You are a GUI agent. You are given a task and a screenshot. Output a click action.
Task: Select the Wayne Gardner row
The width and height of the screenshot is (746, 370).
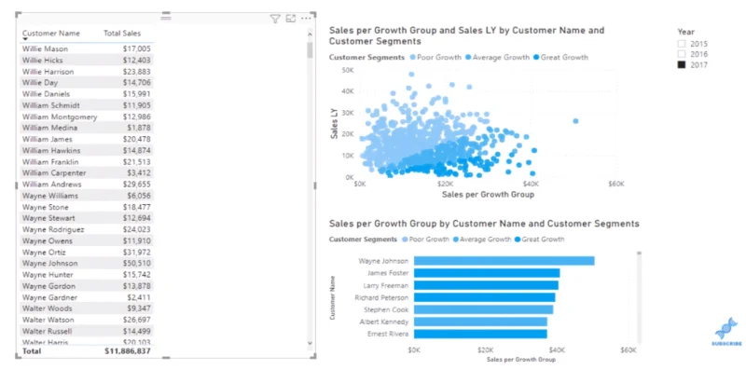click(87, 297)
